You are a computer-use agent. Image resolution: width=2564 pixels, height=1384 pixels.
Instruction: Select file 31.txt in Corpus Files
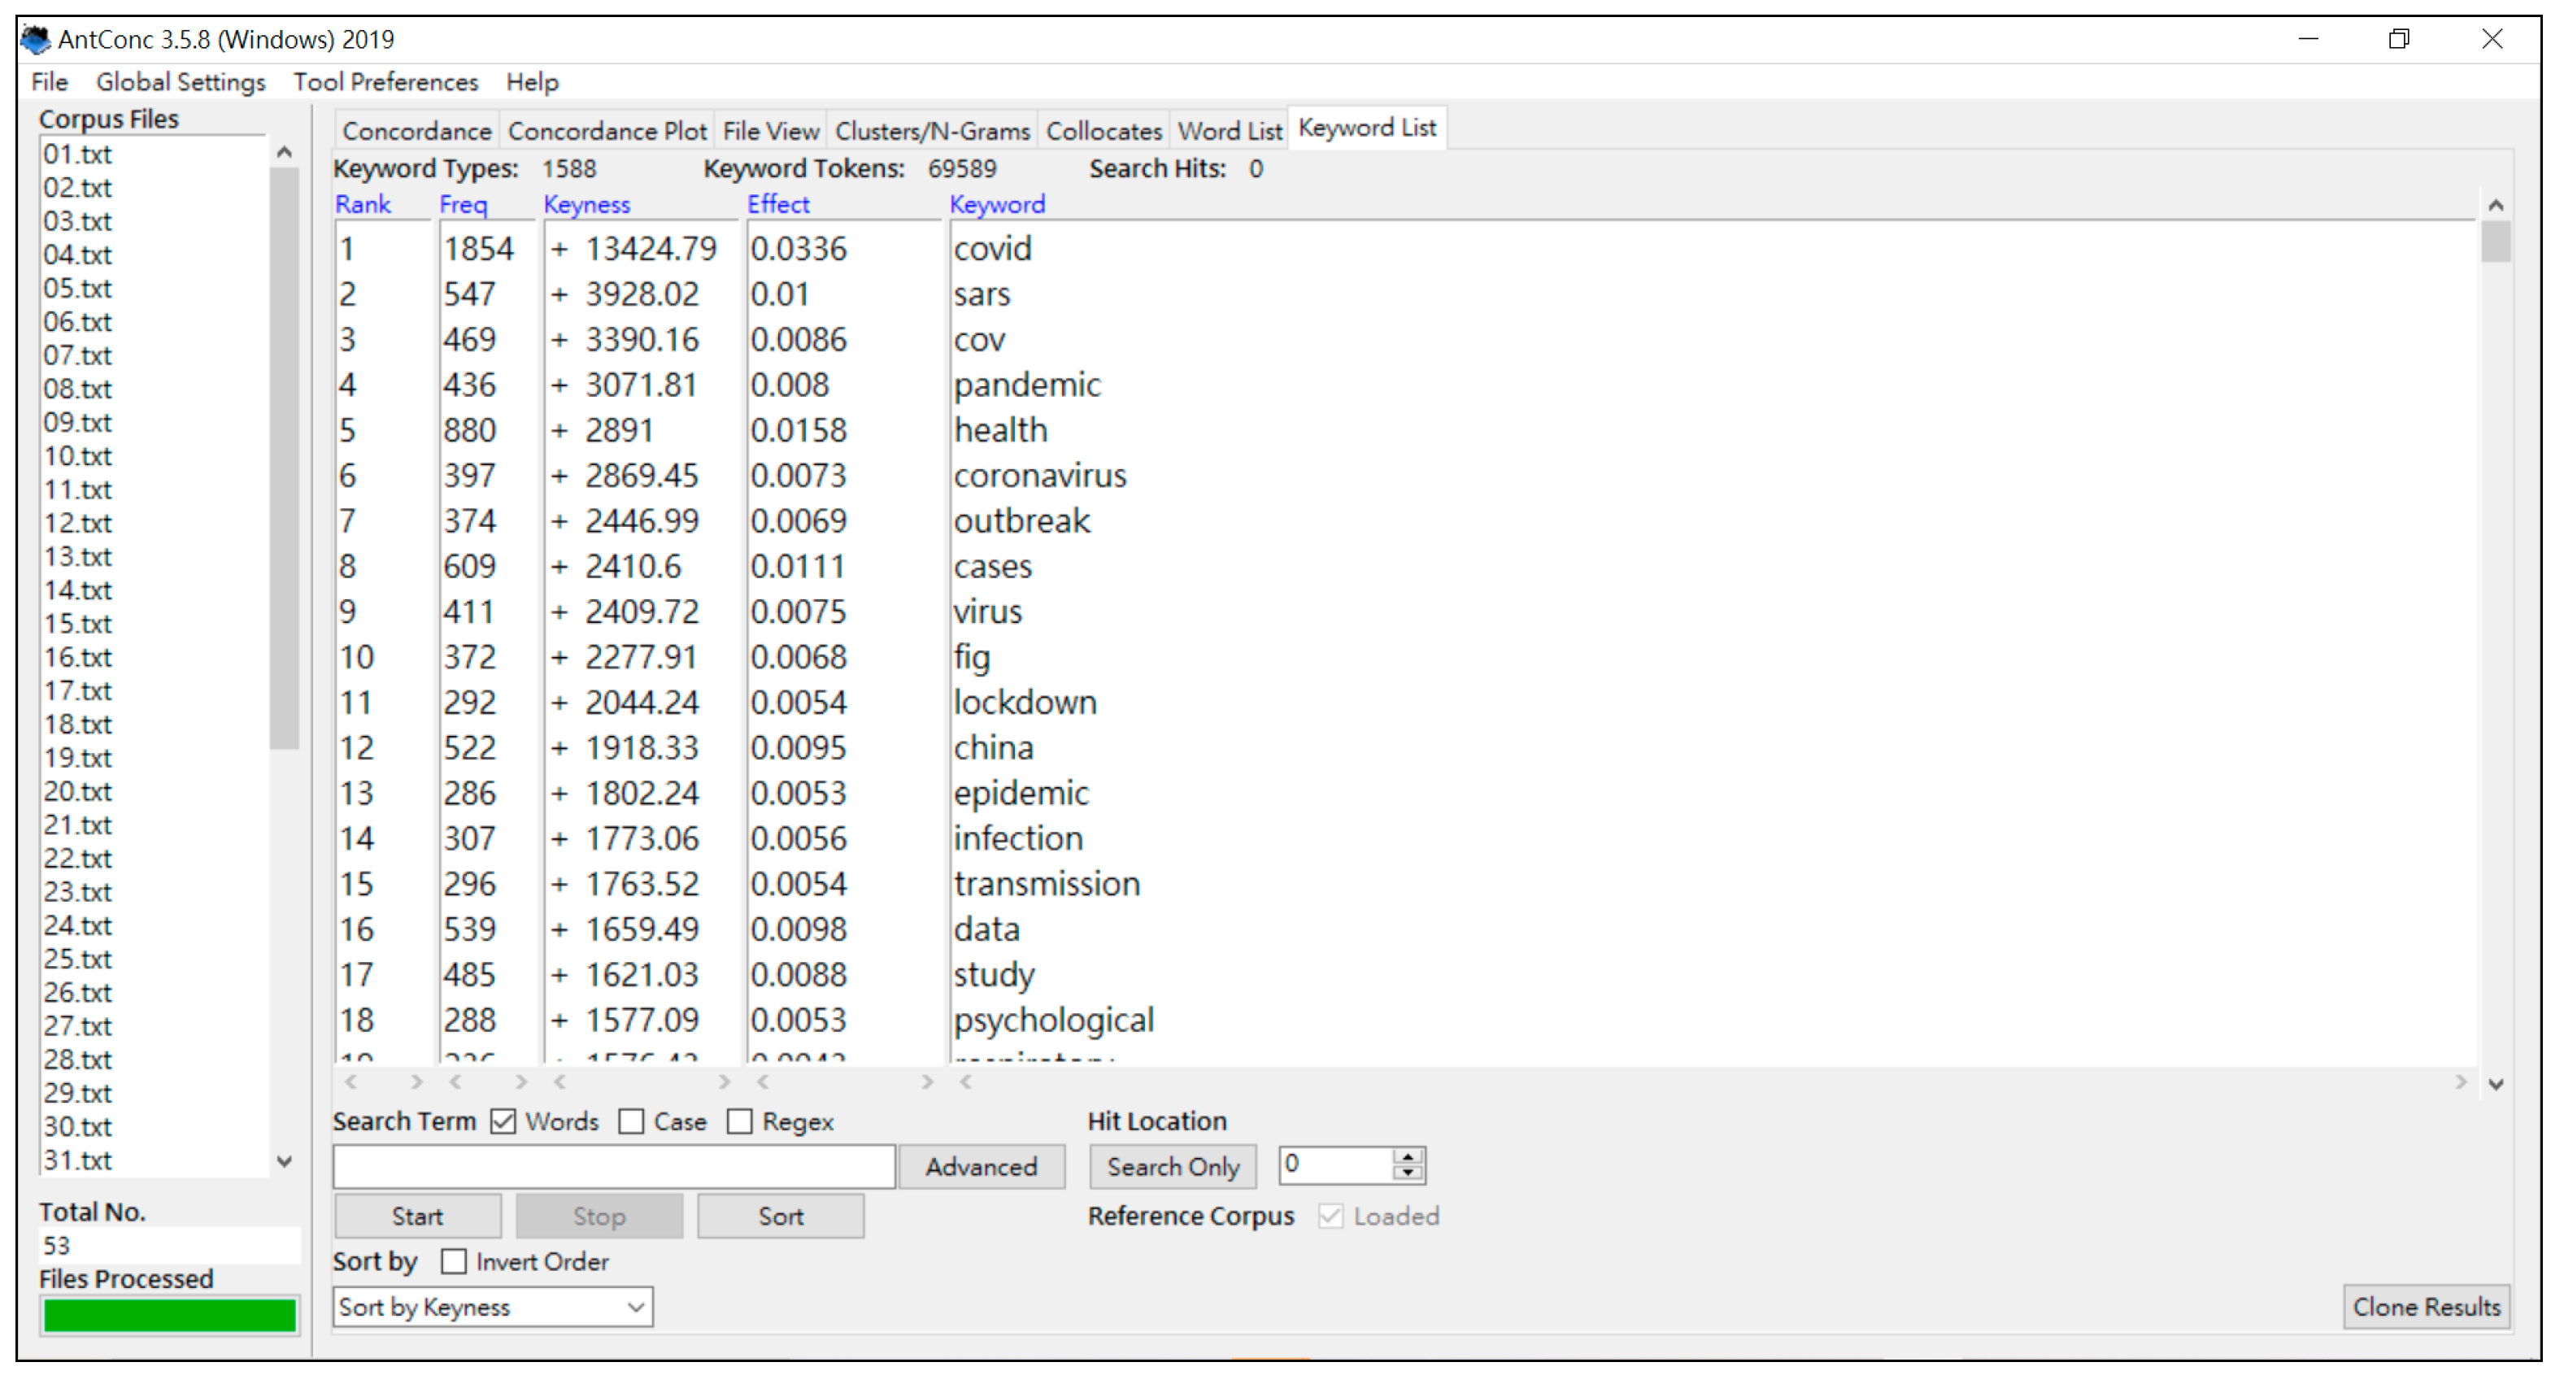(x=77, y=1160)
